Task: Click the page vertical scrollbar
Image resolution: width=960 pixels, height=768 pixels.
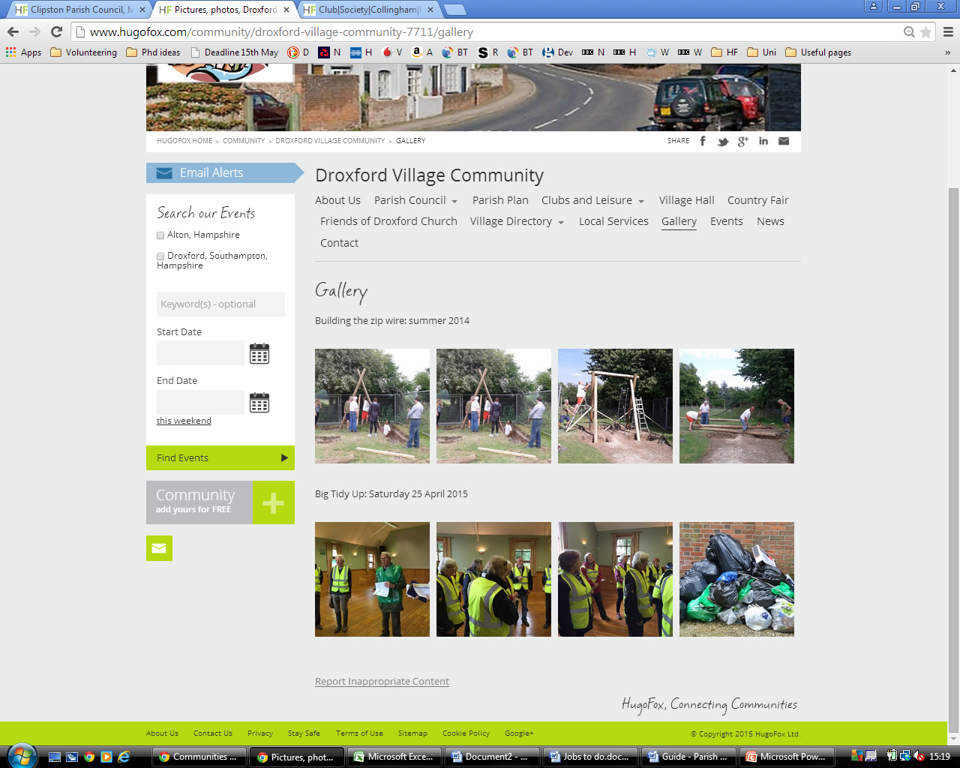Action: tap(953, 450)
